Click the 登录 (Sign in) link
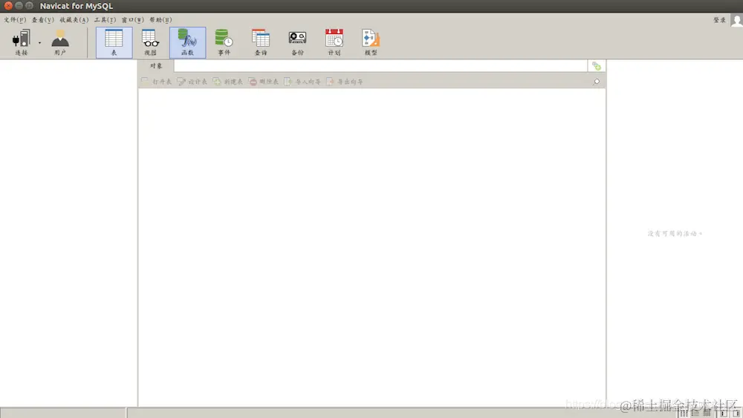 pyautogui.click(x=719, y=20)
